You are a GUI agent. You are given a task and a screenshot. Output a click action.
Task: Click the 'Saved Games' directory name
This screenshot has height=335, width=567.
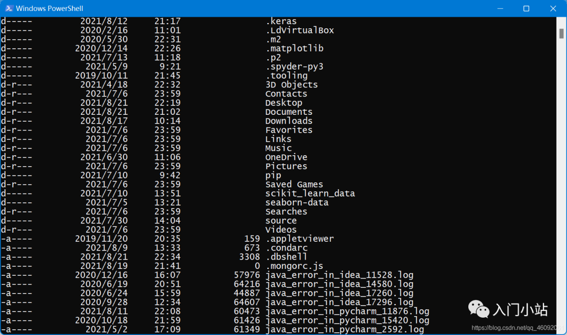click(x=295, y=185)
